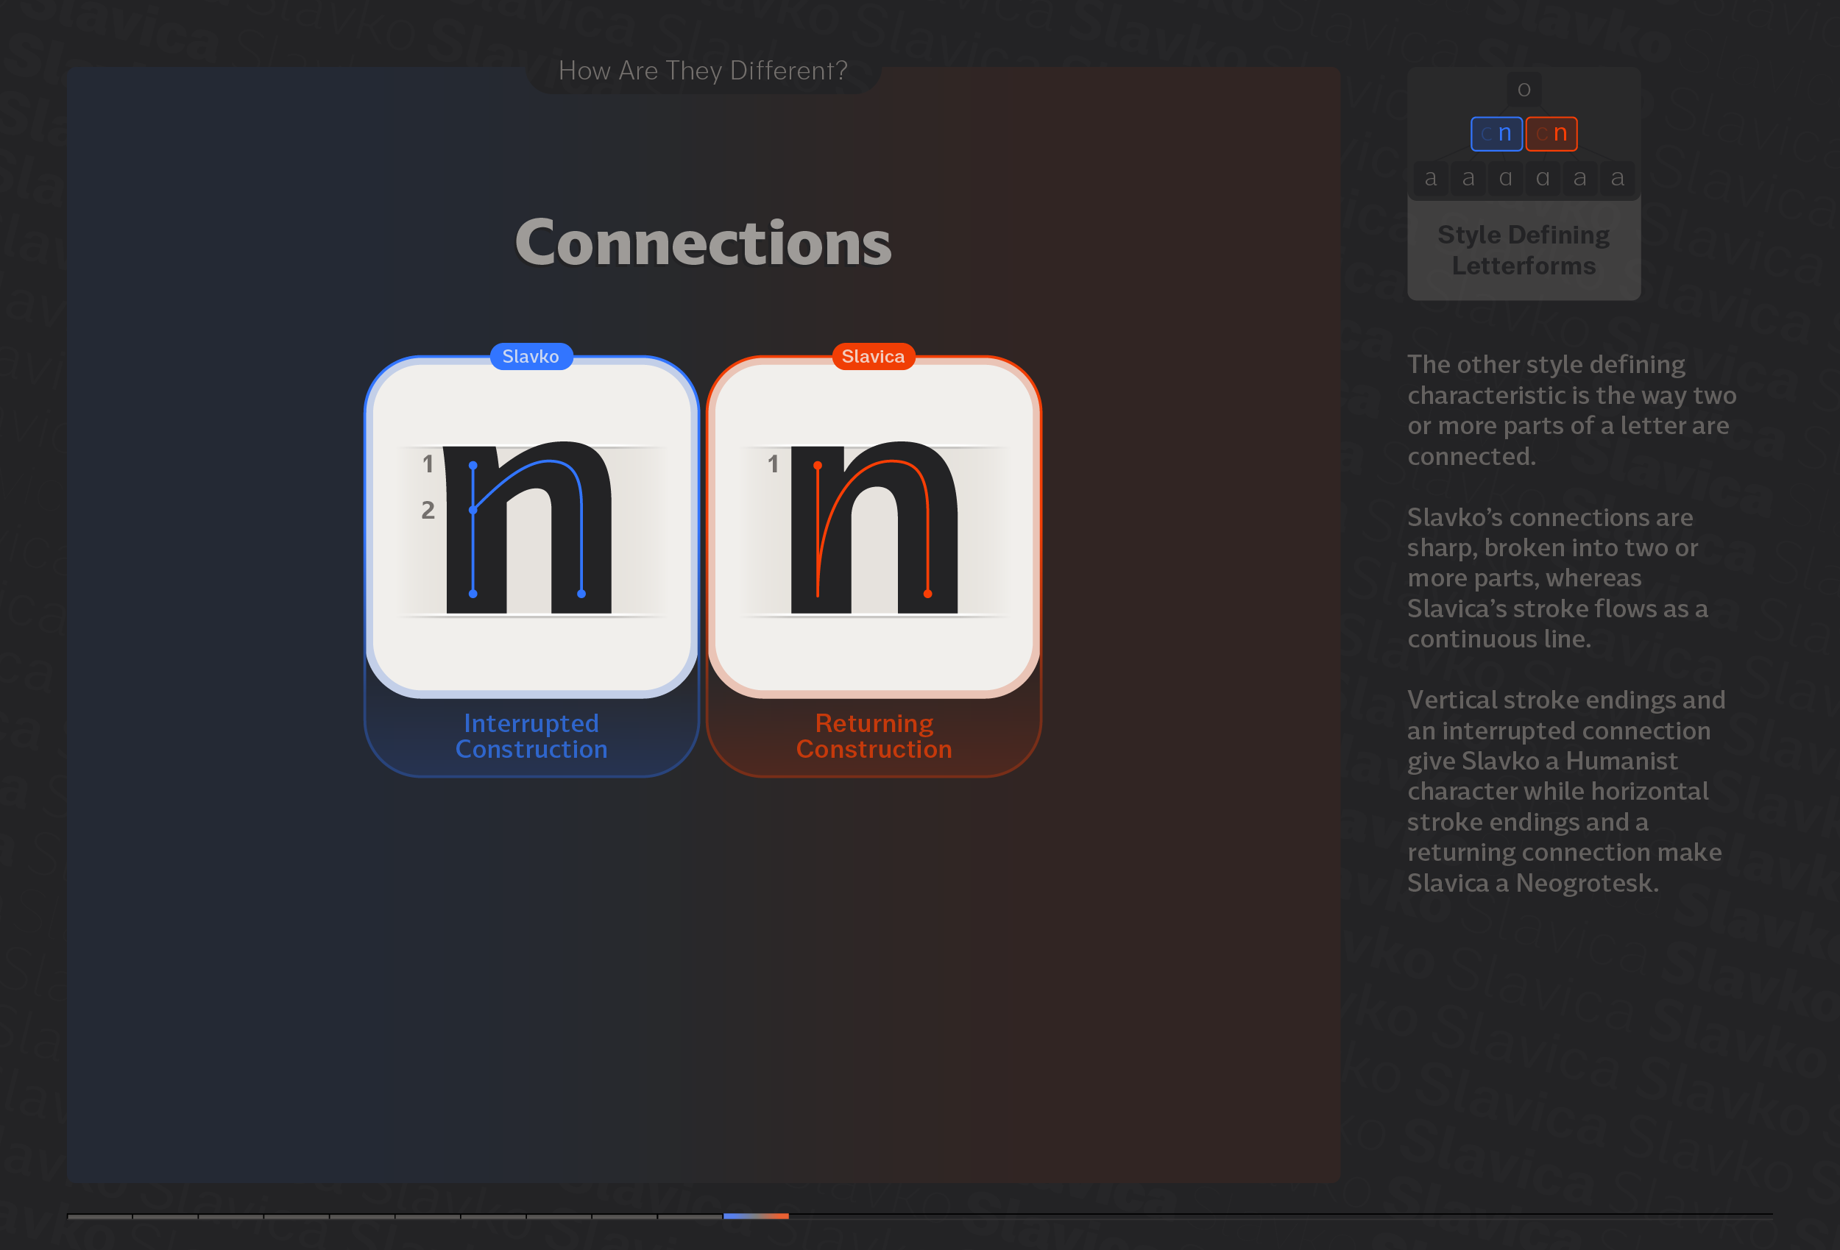Click the paragraph starting "Vertical stroke endings"
Viewport: 1840px width, 1250px height.
[x=1565, y=791]
